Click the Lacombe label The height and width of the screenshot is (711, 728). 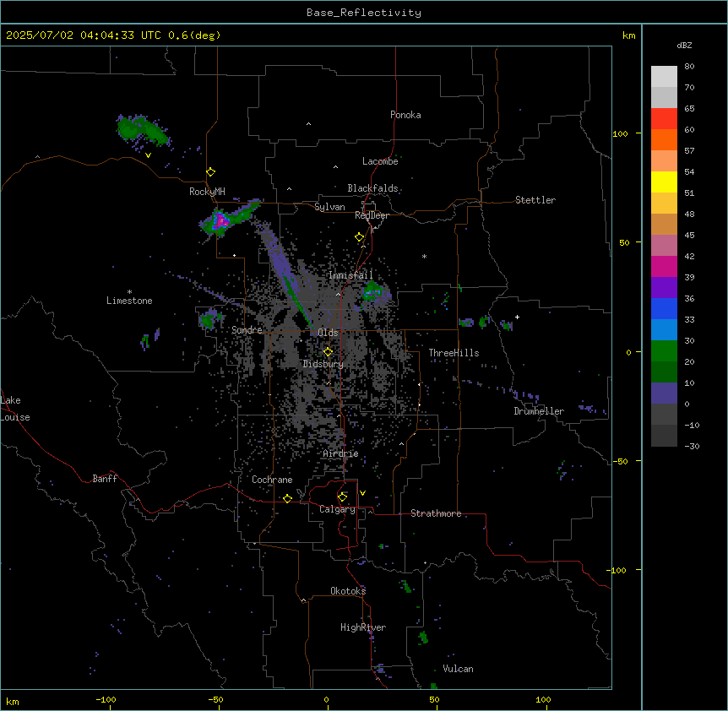click(x=380, y=161)
